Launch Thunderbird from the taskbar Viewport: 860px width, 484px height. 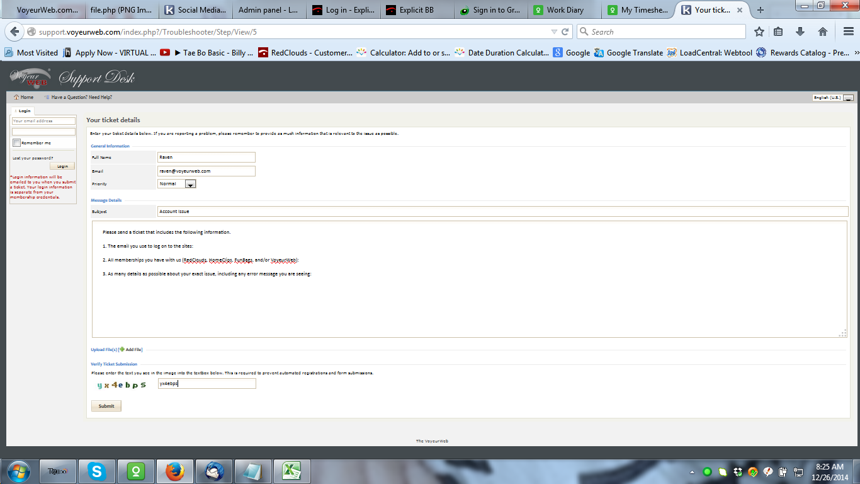[x=213, y=471]
